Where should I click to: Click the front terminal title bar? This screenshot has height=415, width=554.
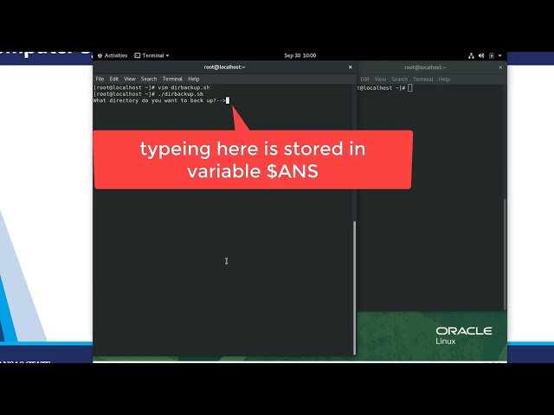[225, 67]
